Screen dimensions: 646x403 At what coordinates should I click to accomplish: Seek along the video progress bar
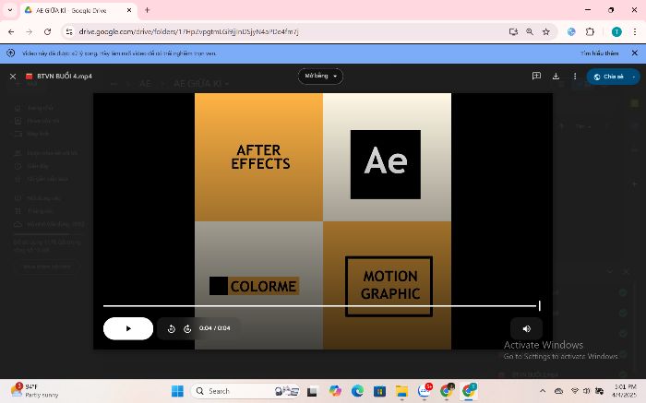[x=322, y=306]
